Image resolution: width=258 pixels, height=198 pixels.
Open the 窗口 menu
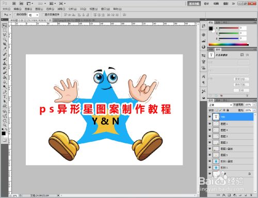[x=105, y=9]
